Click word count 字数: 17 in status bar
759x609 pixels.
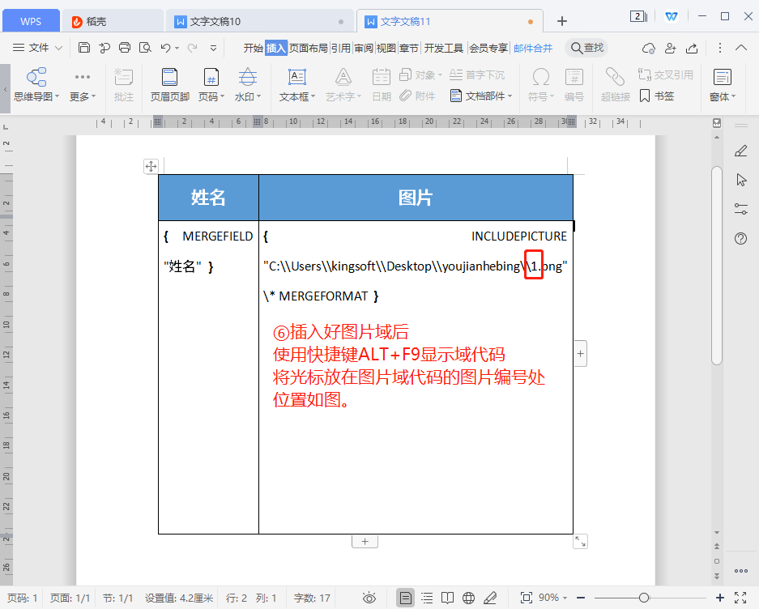click(x=312, y=598)
